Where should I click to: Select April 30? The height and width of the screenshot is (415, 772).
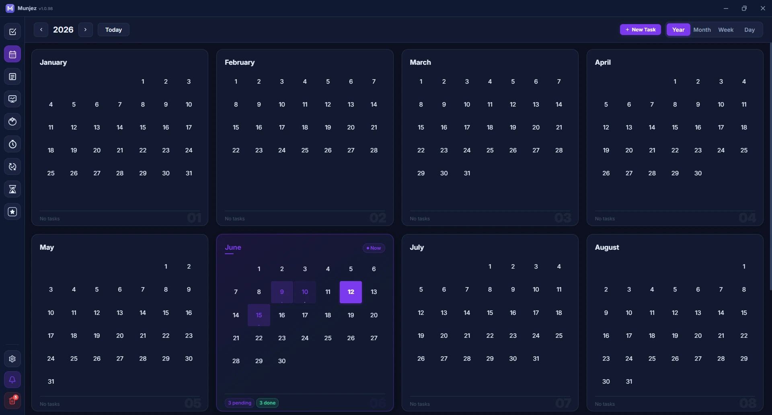point(698,173)
